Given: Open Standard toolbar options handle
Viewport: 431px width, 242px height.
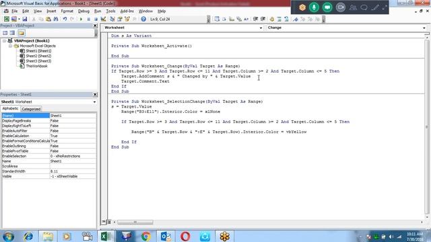Looking at the screenshot, I should click(x=208, y=19).
